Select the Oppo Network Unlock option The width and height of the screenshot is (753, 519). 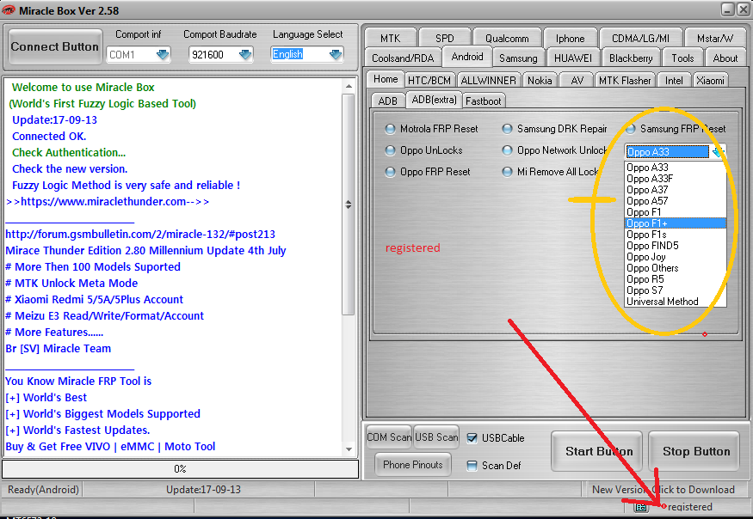click(x=507, y=150)
